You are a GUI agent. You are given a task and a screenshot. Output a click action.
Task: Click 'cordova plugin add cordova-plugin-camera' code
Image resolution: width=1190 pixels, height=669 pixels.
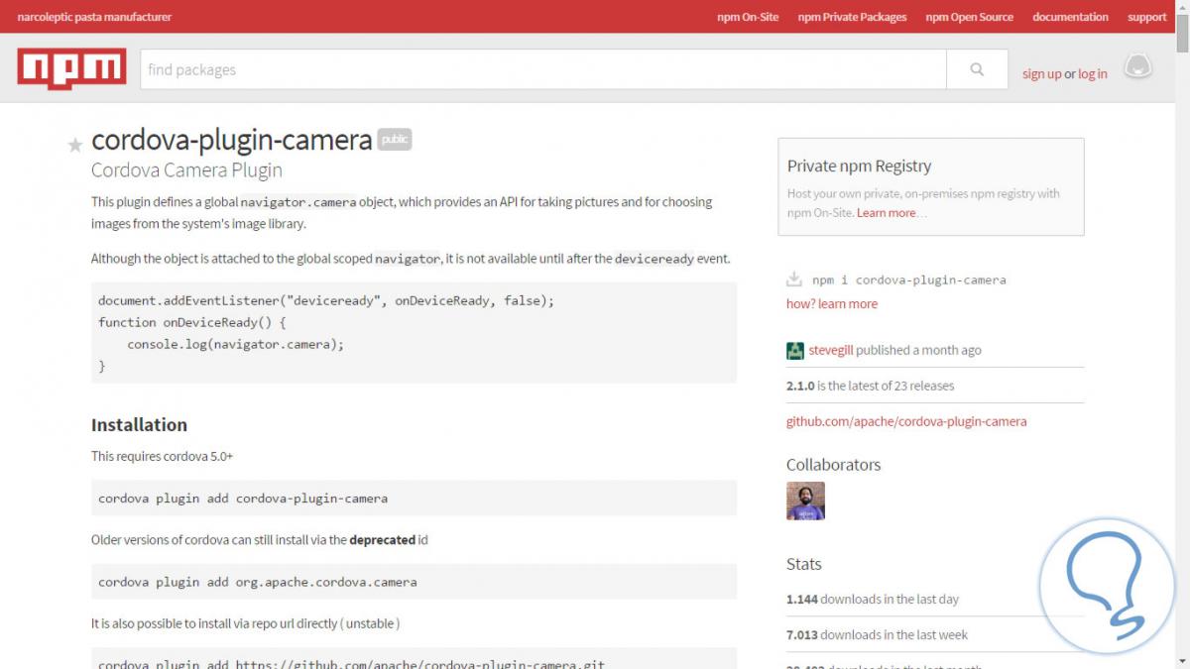pyautogui.click(x=243, y=499)
